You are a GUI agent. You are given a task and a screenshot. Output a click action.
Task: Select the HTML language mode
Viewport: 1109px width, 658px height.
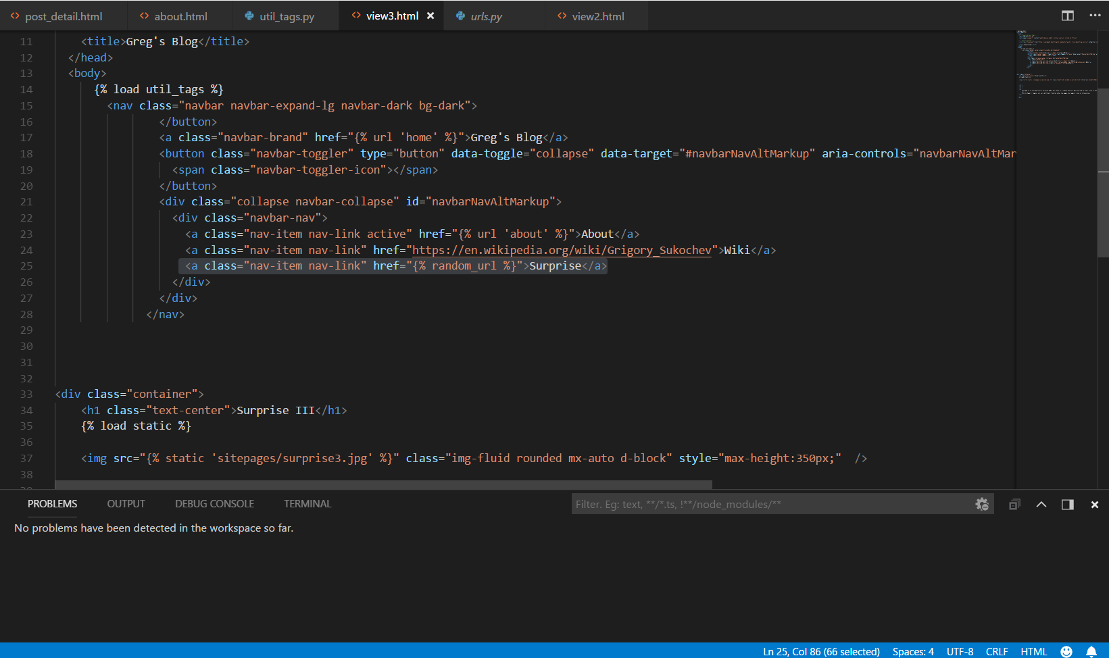(1033, 651)
